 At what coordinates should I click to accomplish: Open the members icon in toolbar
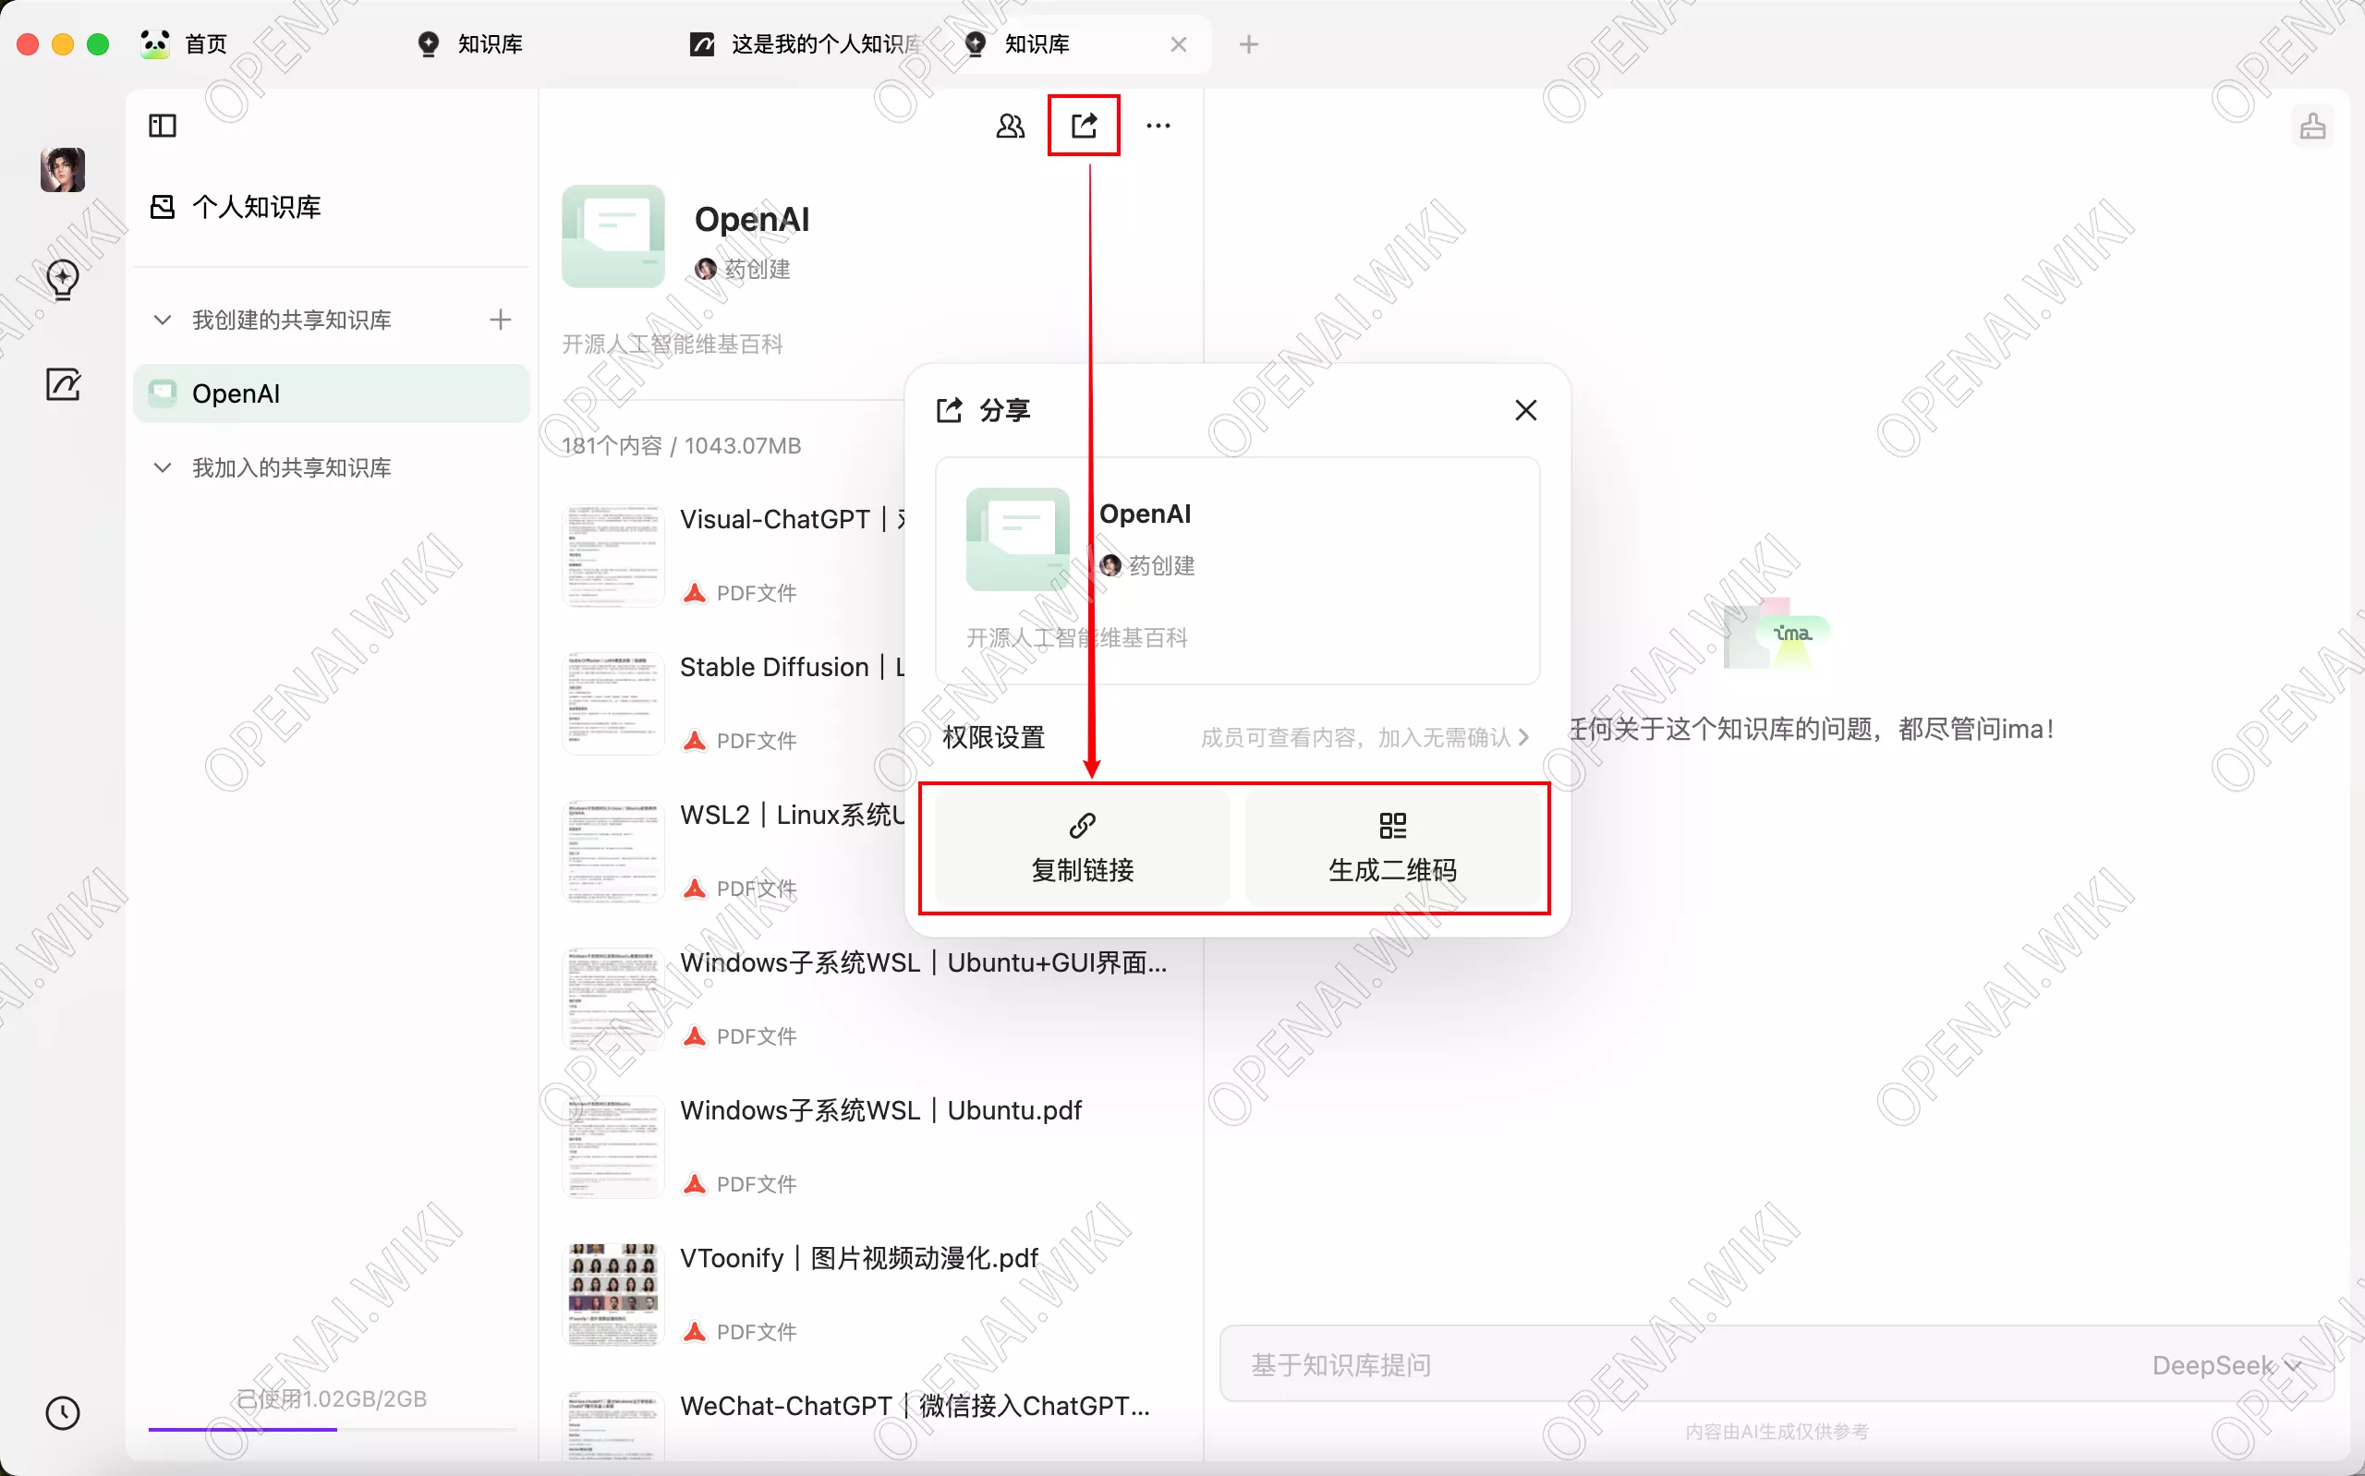1011,126
